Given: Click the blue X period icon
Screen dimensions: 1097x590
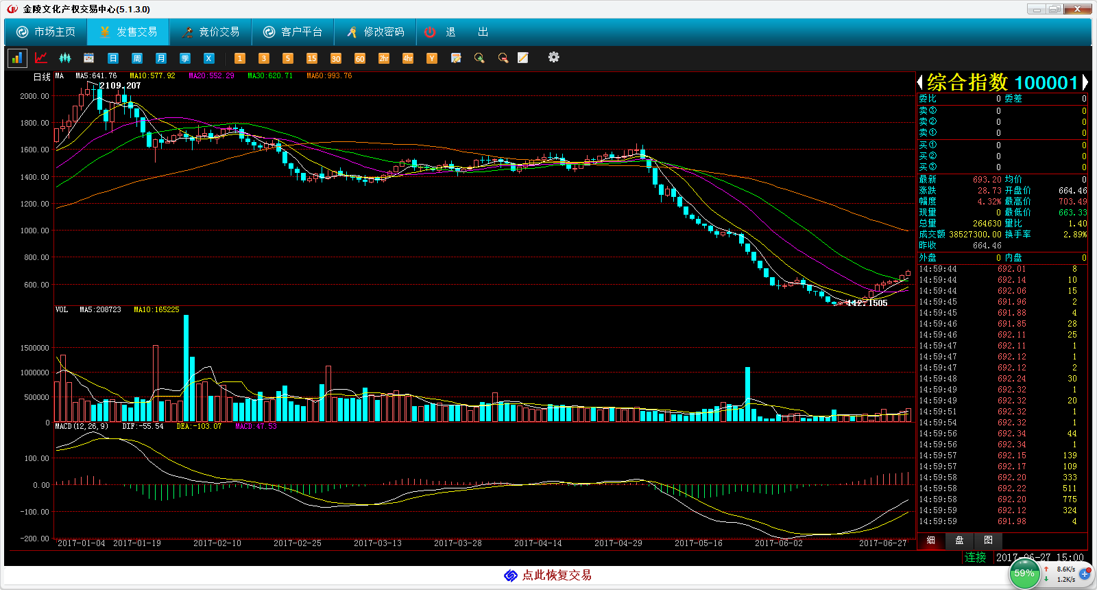Looking at the screenshot, I should (209, 58).
